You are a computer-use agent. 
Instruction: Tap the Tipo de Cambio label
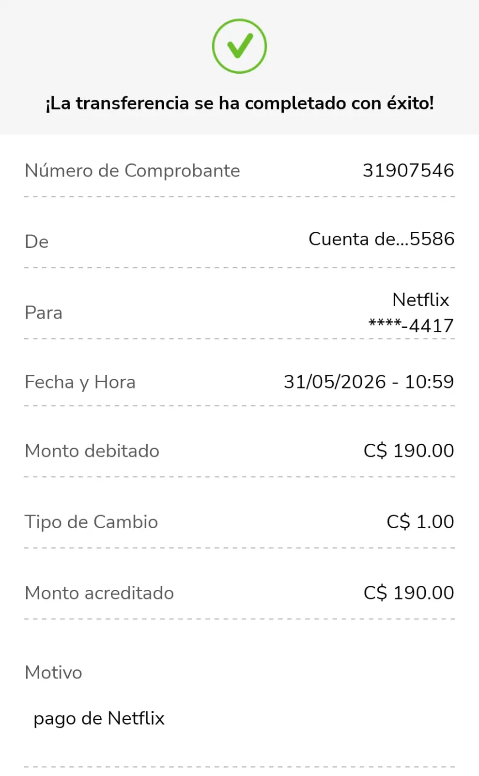point(91,522)
